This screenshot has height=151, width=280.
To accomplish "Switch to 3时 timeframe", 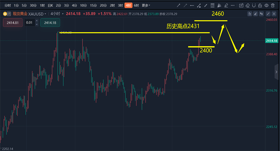I will coord(120,6).
